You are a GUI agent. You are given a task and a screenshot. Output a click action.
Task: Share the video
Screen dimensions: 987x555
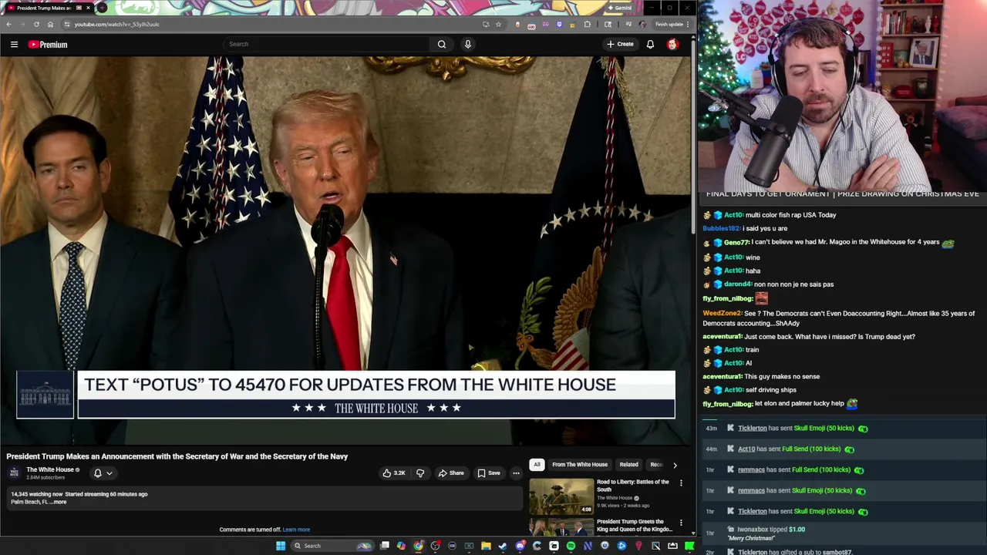point(450,473)
